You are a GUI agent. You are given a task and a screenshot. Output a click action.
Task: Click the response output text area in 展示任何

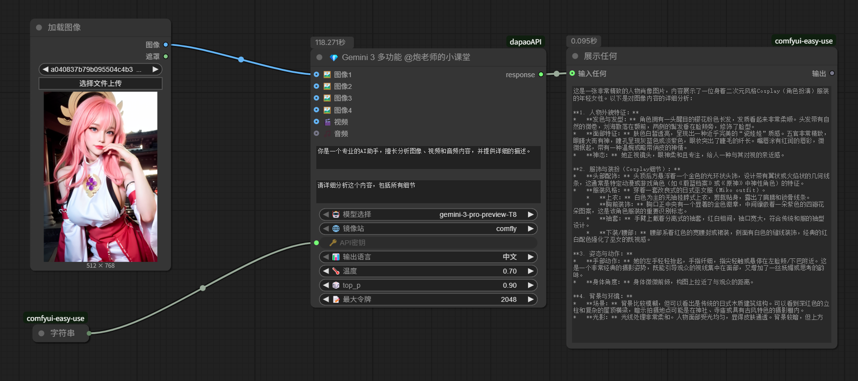702,214
